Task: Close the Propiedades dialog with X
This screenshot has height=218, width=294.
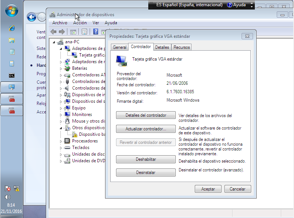Action: click(247, 36)
